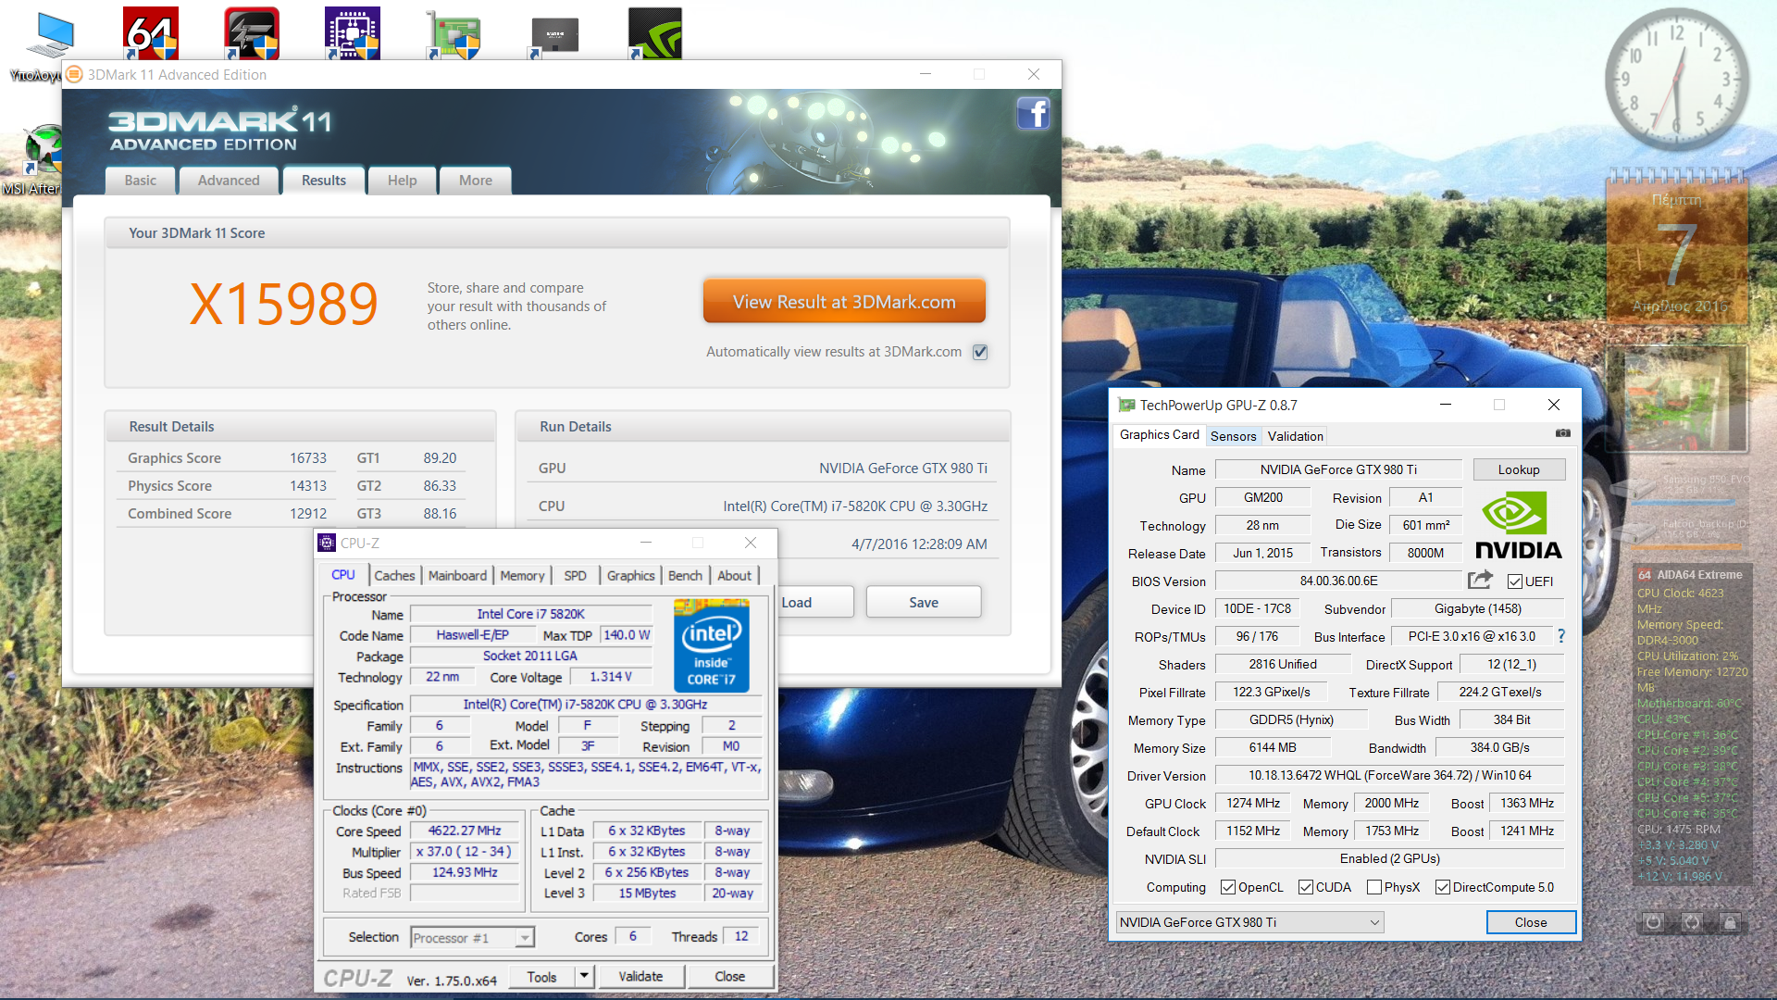Screen dimensions: 1777x1000
Task: Click the X15989 score text
Action: [x=284, y=305]
